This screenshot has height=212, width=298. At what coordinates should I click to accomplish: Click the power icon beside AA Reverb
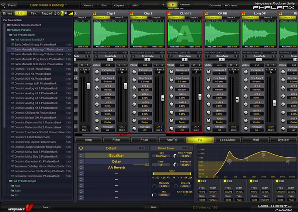click(81, 168)
